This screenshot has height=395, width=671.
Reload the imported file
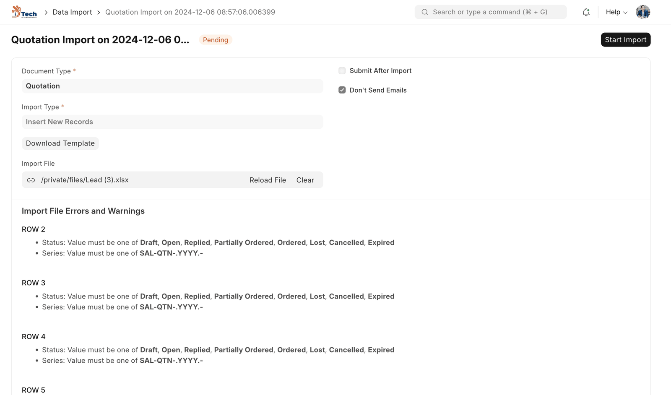click(x=268, y=180)
